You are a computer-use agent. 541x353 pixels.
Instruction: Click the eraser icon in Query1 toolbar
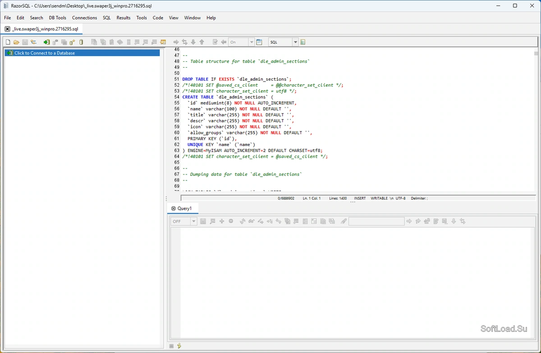click(344, 221)
